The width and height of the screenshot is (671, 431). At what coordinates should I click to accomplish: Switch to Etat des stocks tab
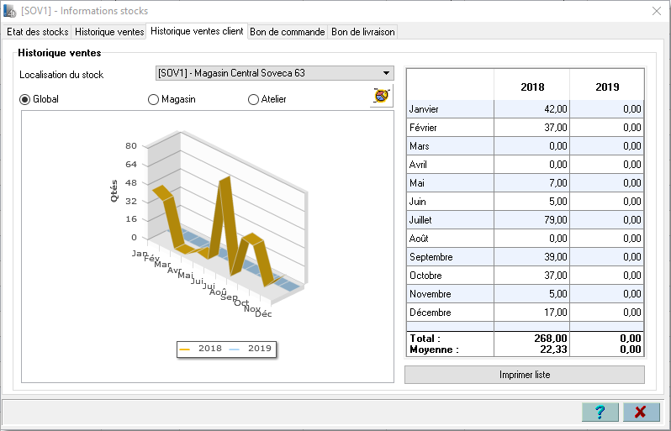(x=38, y=32)
